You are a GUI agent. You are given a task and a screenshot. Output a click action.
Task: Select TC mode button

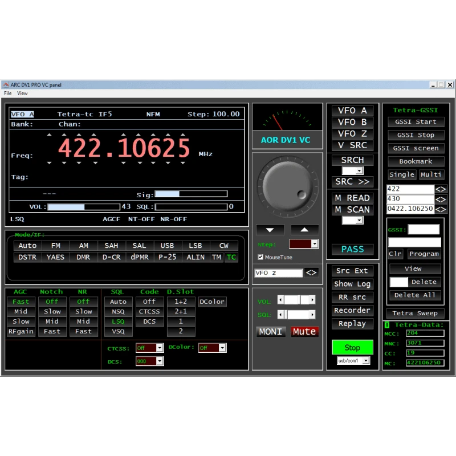coord(231,257)
